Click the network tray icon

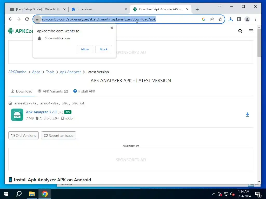tap(226, 194)
